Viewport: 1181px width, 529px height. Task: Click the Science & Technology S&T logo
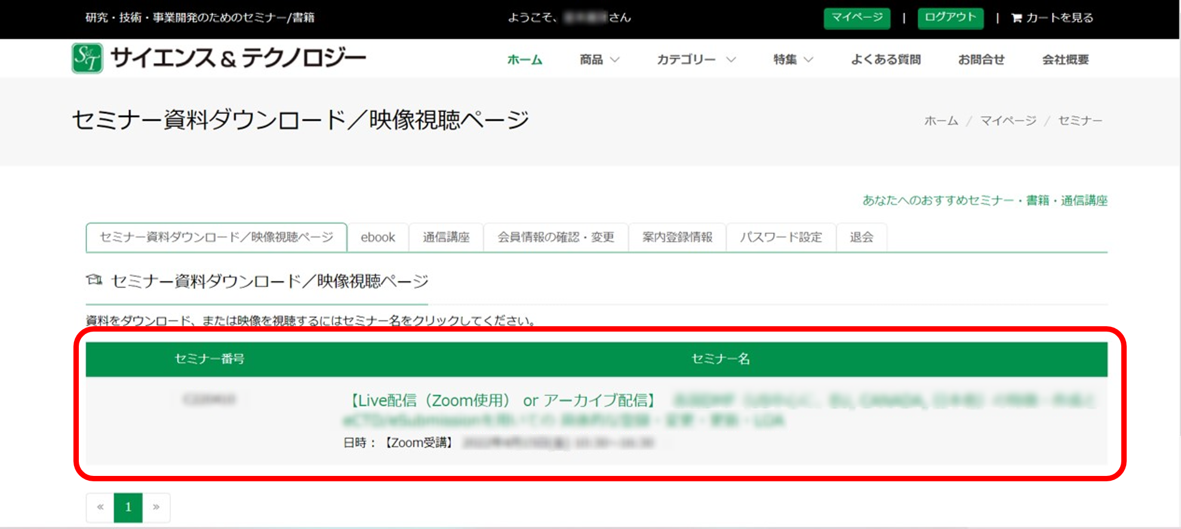click(x=87, y=58)
